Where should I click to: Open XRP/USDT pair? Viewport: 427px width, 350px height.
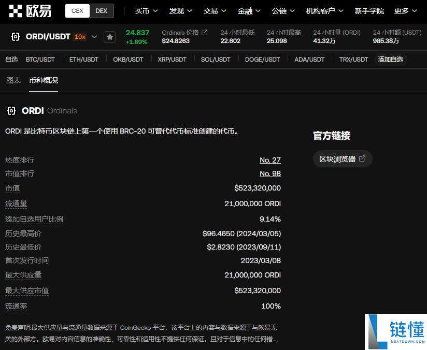[x=172, y=60]
